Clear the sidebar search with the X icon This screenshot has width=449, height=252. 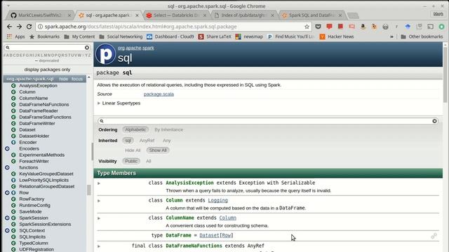pos(87,48)
